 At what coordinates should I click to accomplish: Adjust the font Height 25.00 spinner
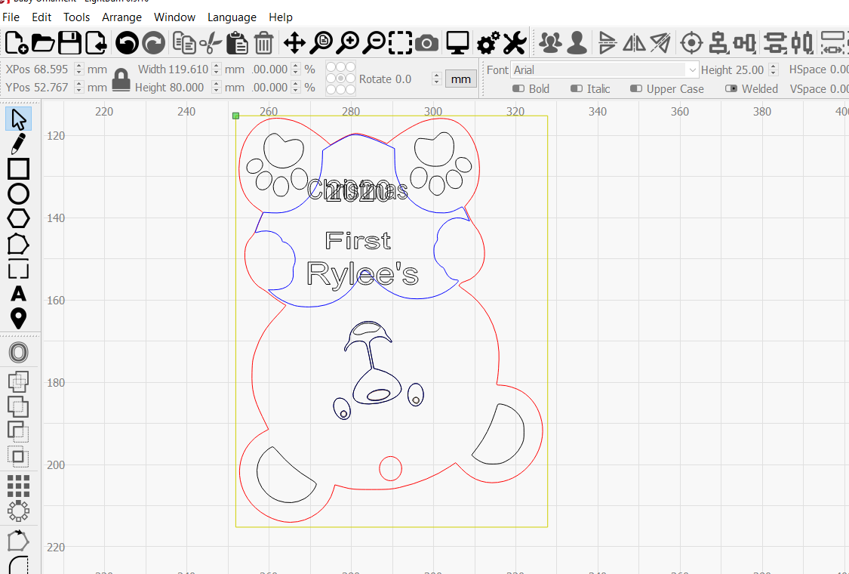[774, 70]
